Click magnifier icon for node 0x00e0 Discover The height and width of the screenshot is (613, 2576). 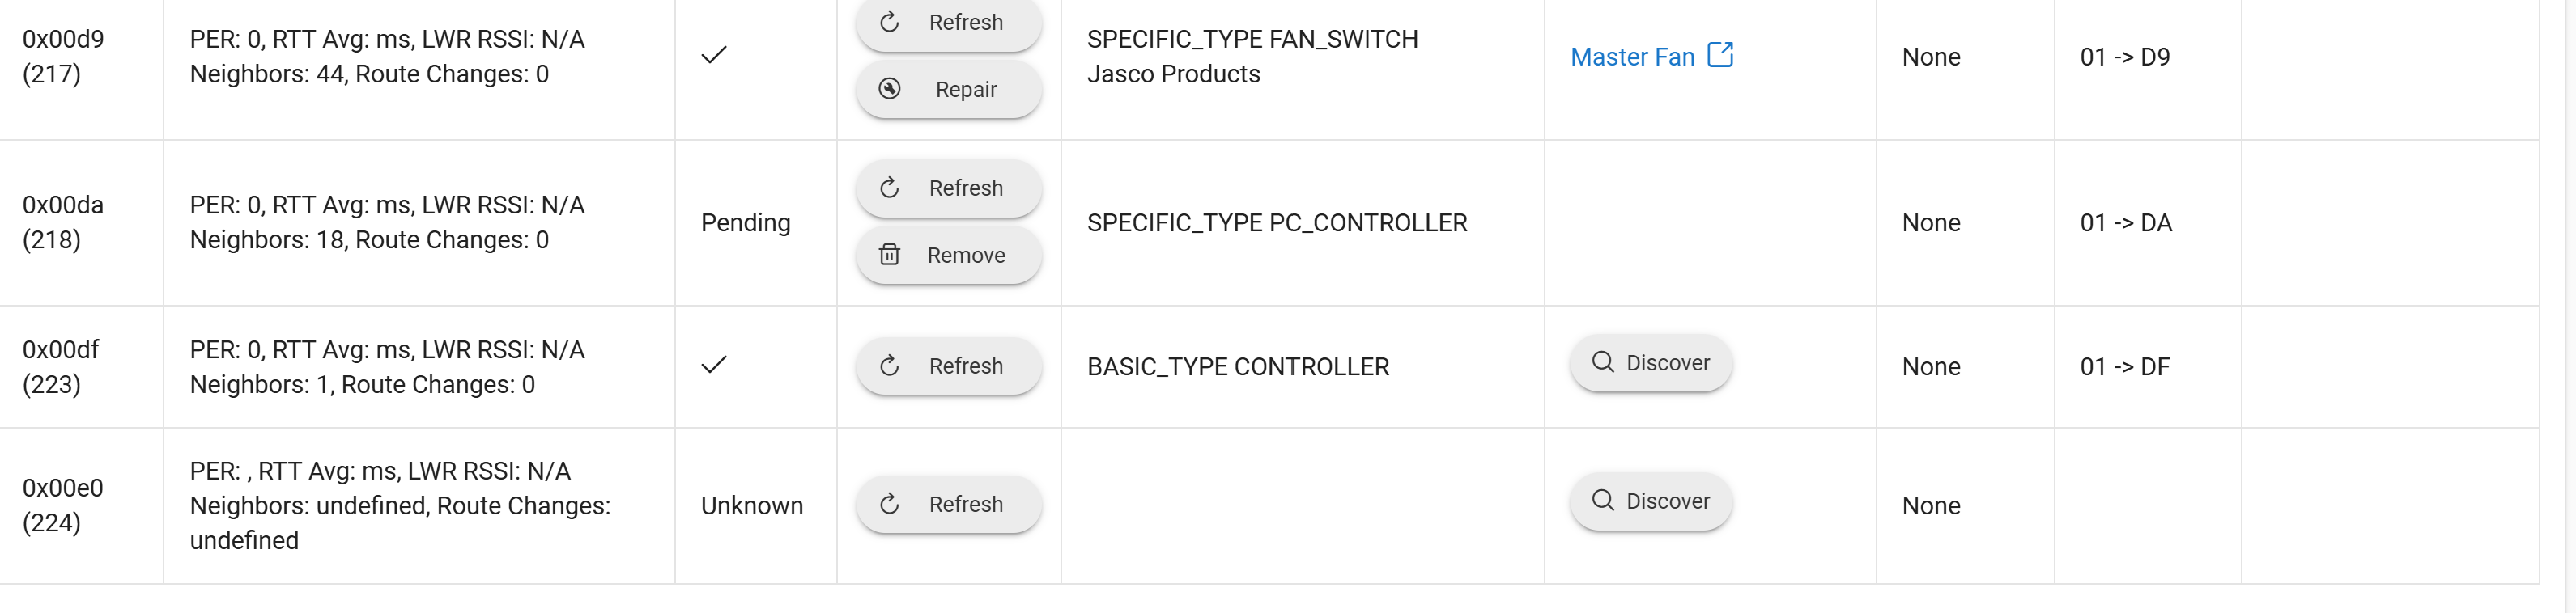tap(1602, 500)
